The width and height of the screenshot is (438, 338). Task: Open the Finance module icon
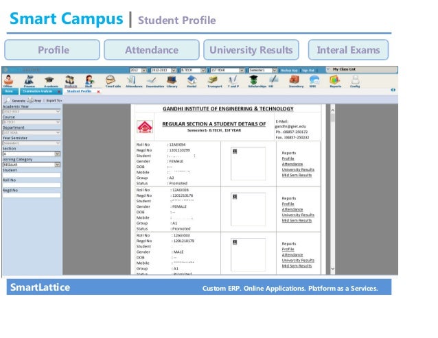pyautogui.click(x=29, y=81)
